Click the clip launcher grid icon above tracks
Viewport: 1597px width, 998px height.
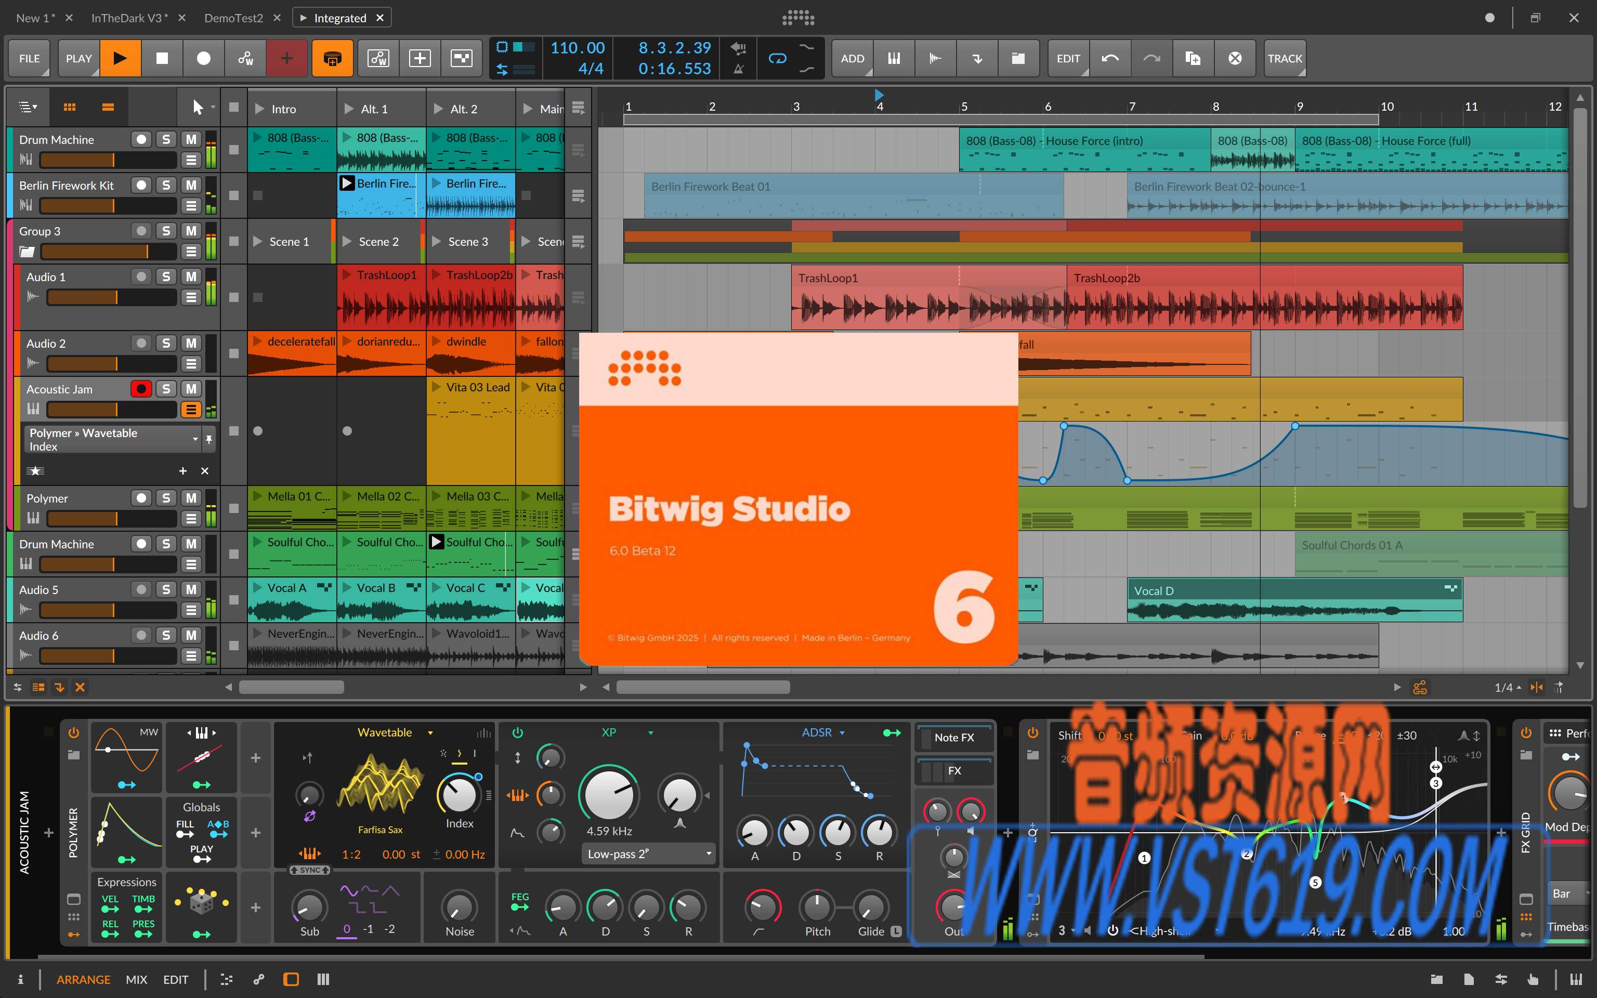coord(70,106)
